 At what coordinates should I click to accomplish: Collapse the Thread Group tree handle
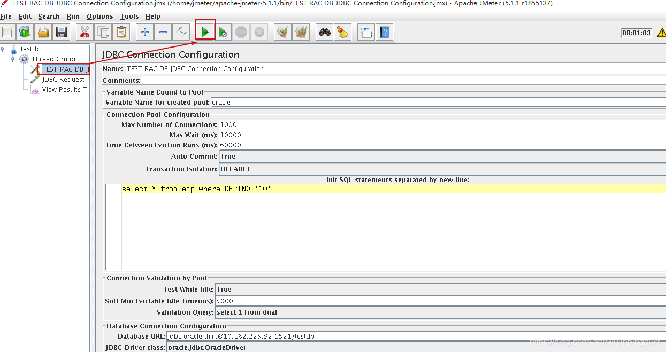coord(13,59)
